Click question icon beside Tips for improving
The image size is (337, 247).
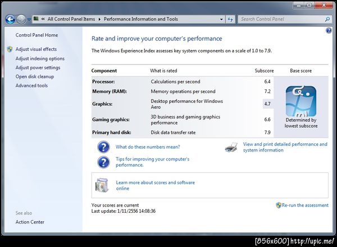click(x=103, y=162)
